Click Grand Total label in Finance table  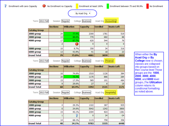coord(38,87)
